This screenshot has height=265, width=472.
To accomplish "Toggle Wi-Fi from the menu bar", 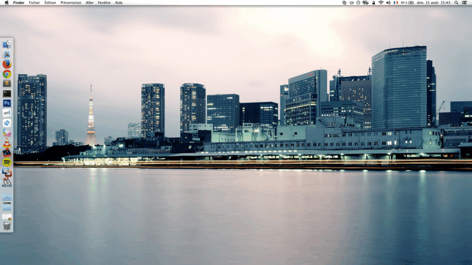I will pyautogui.click(x=381, y=2).
